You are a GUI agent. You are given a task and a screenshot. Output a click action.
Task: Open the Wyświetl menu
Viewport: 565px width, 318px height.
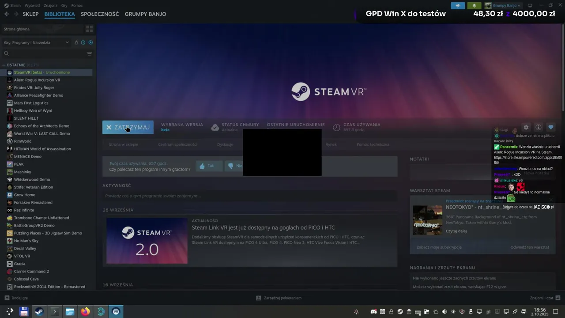(x=32, y=6)
